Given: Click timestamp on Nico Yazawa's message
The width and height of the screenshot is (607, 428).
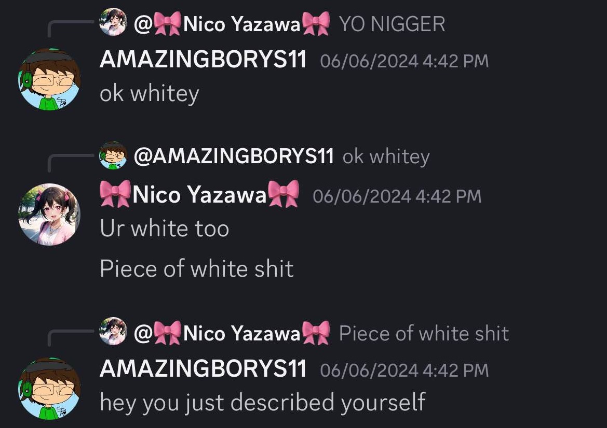Looking at the screenshot, I should click(x=397, y=196).
